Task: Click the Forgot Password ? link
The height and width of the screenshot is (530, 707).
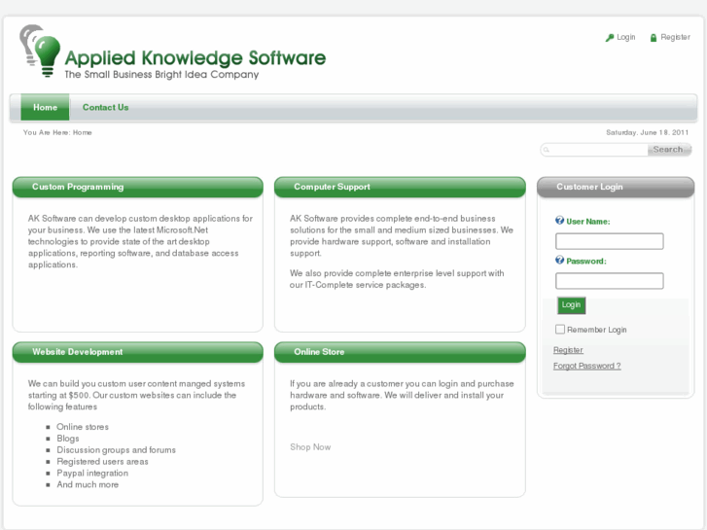Action: click(x=587, y=366)
